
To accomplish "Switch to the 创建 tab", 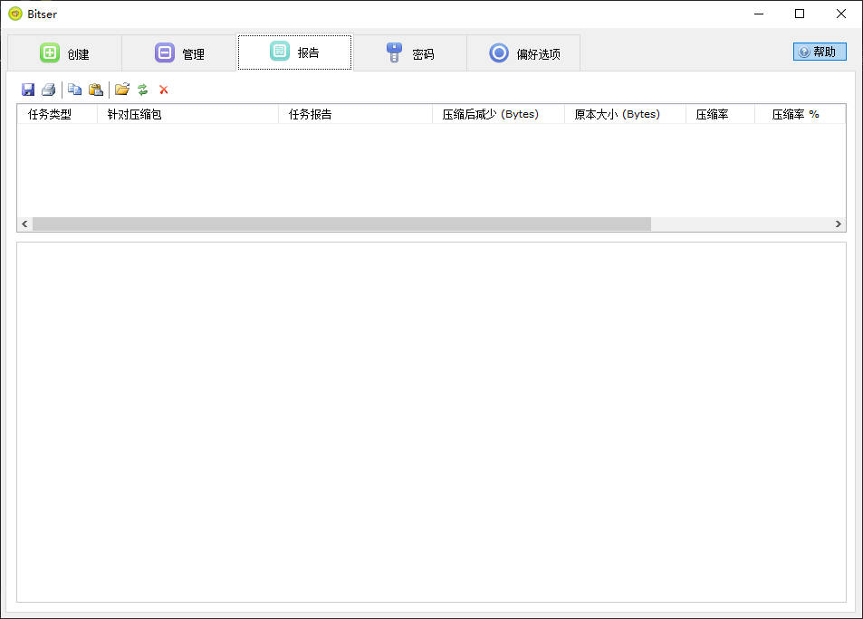I will point(64,53).
